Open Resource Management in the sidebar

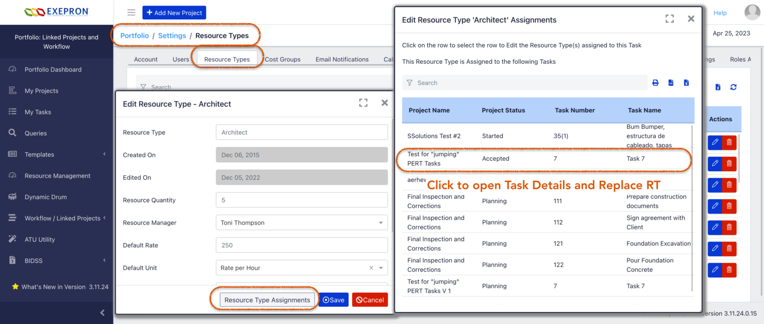(x=57, y=176)
